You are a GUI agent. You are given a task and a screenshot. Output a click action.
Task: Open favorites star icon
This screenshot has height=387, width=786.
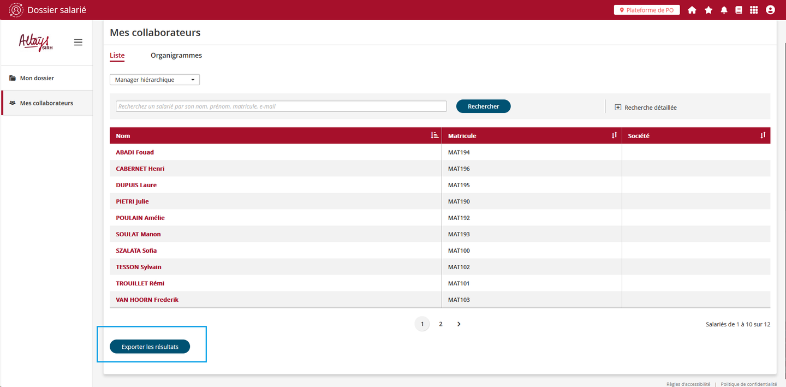[x=708, y=10]
